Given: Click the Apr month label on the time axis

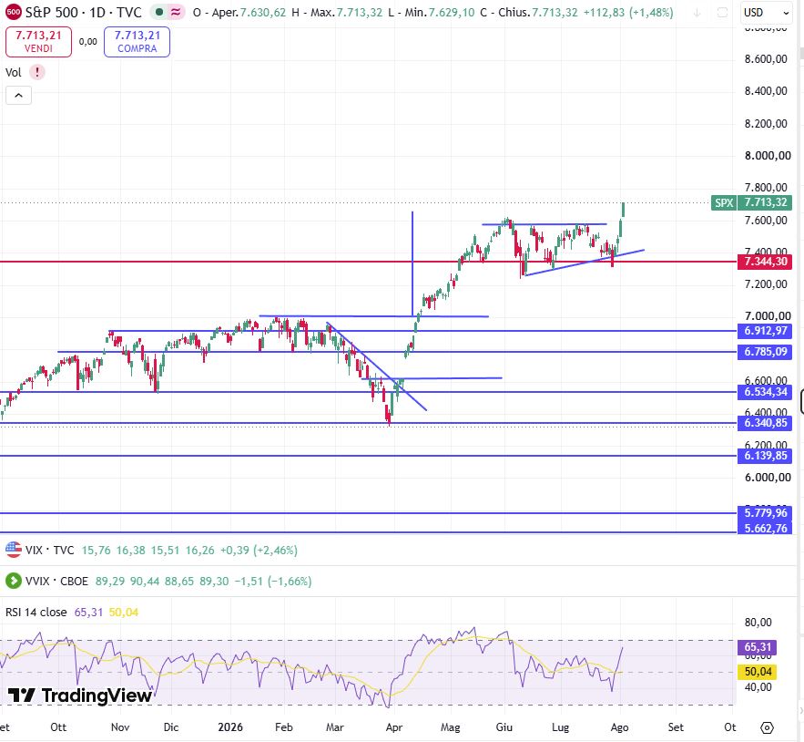Looking at the screenshot, I should tap(393, 727).
